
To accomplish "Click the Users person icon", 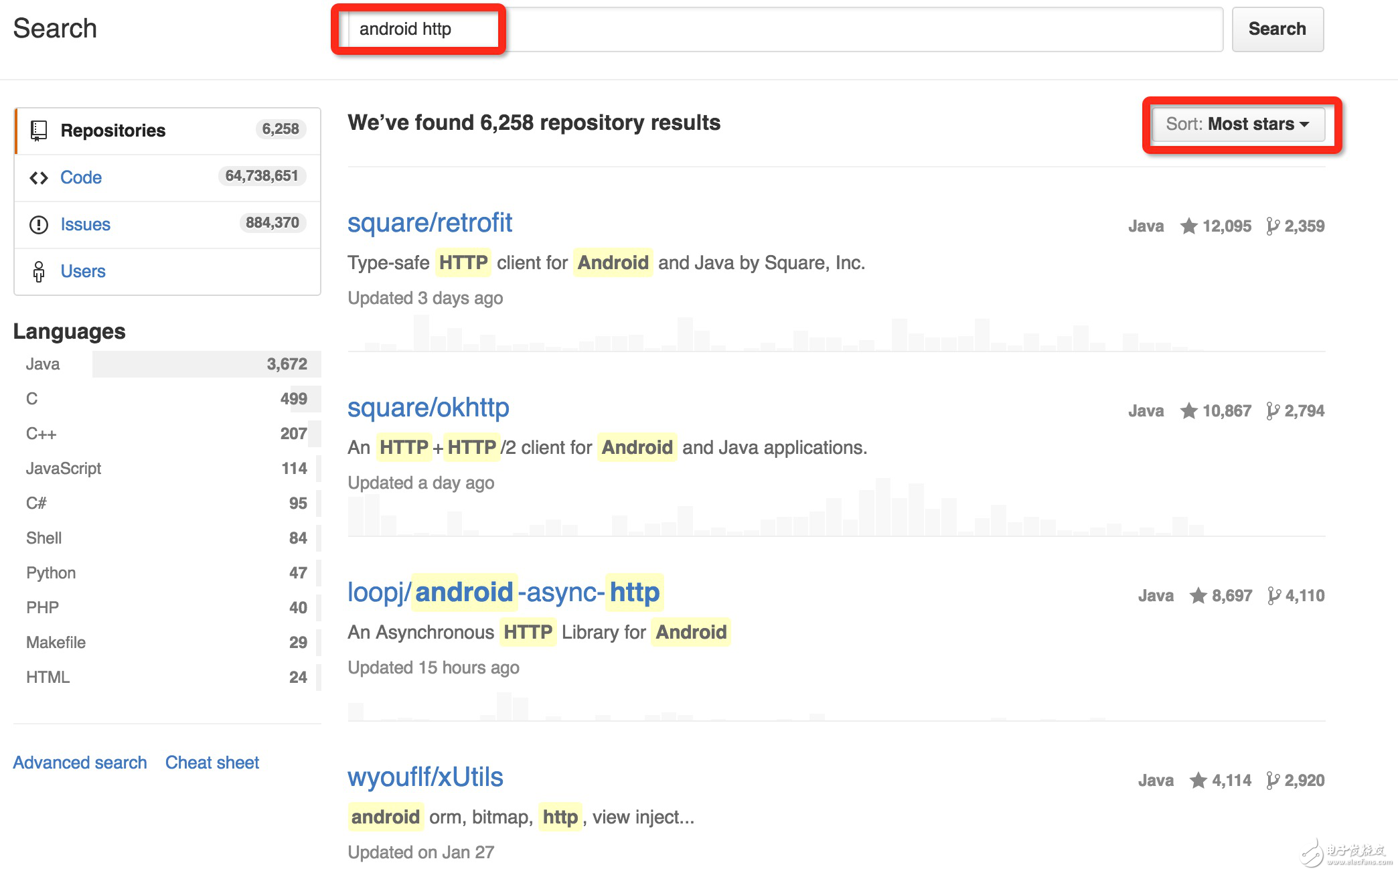I will [x=39, y=271].
